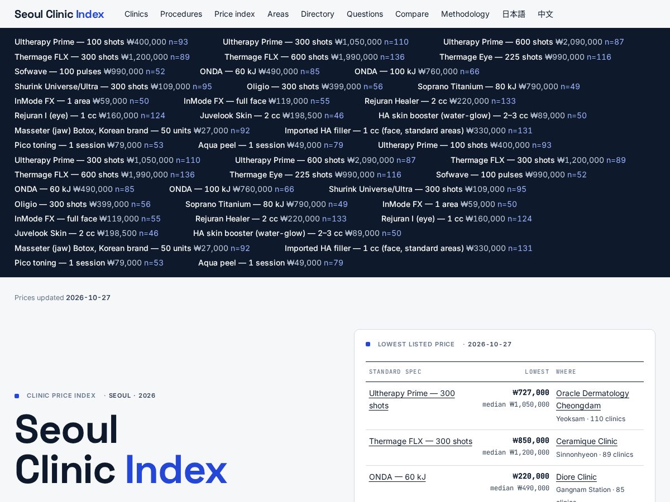Click the large 'Seoul Clinic Index' headline
Screen dimensions: 670x502
[x=121, y=450]
